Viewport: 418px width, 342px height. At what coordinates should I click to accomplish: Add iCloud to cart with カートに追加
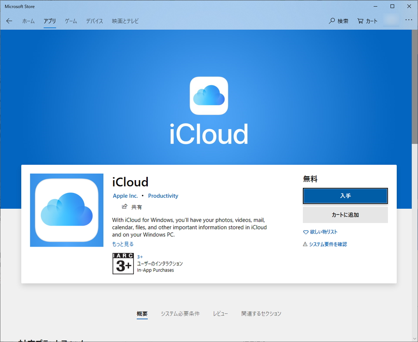[x=345, y=215]
